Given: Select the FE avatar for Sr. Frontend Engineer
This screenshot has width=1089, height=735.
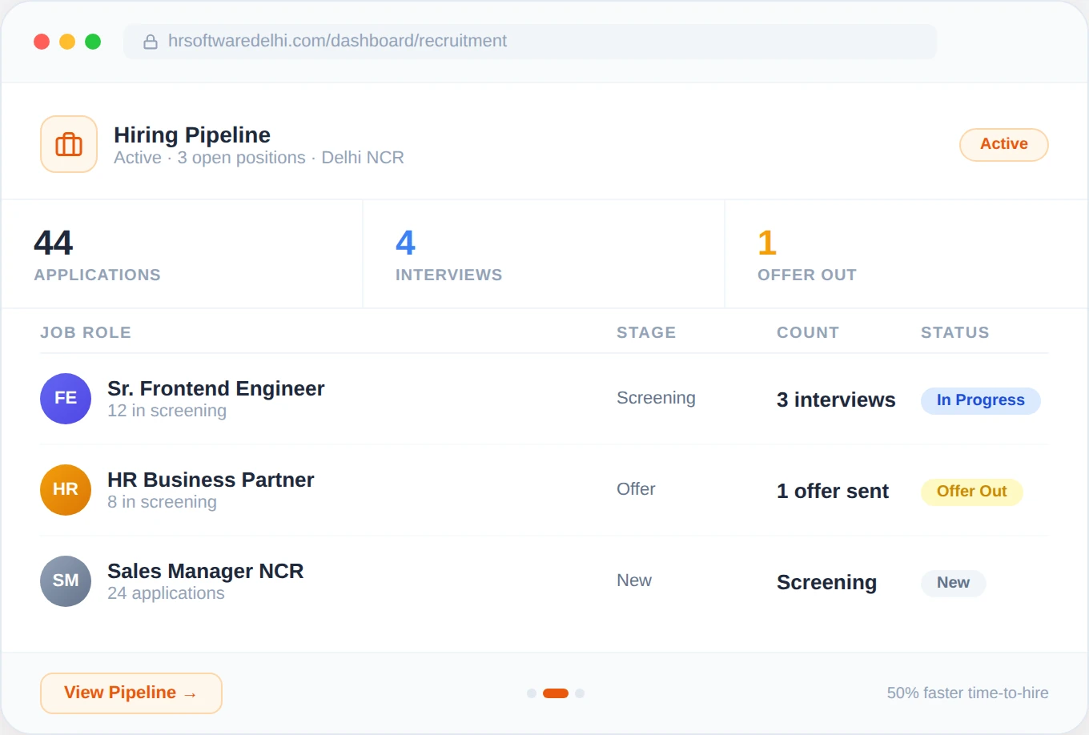Looking at the screenshot, I should 65,398.
